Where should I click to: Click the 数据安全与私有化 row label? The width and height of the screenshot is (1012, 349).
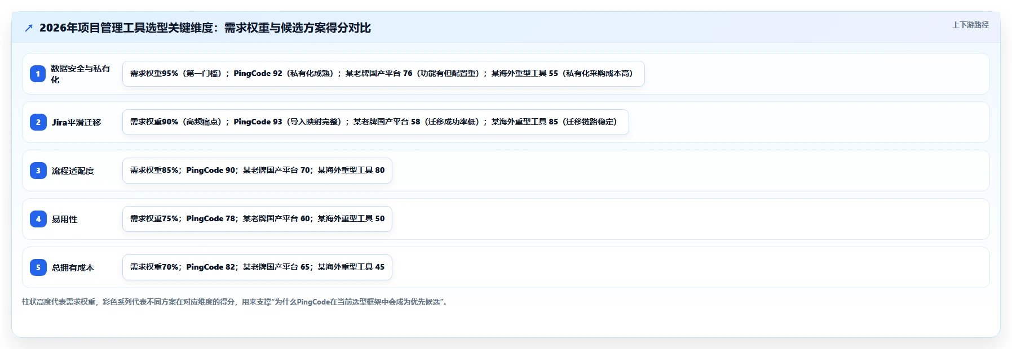click(81, 74)
